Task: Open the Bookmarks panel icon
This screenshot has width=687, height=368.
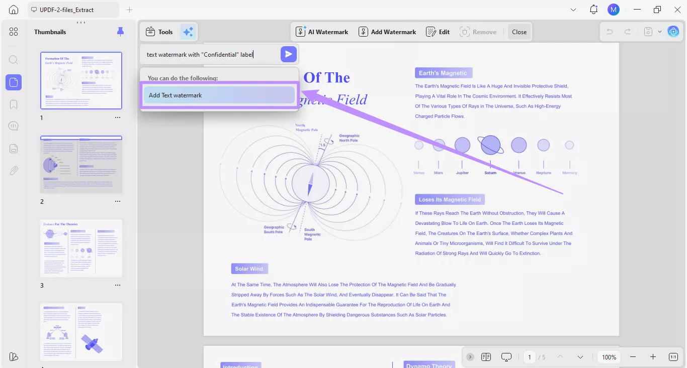Action: click(14, 104)
